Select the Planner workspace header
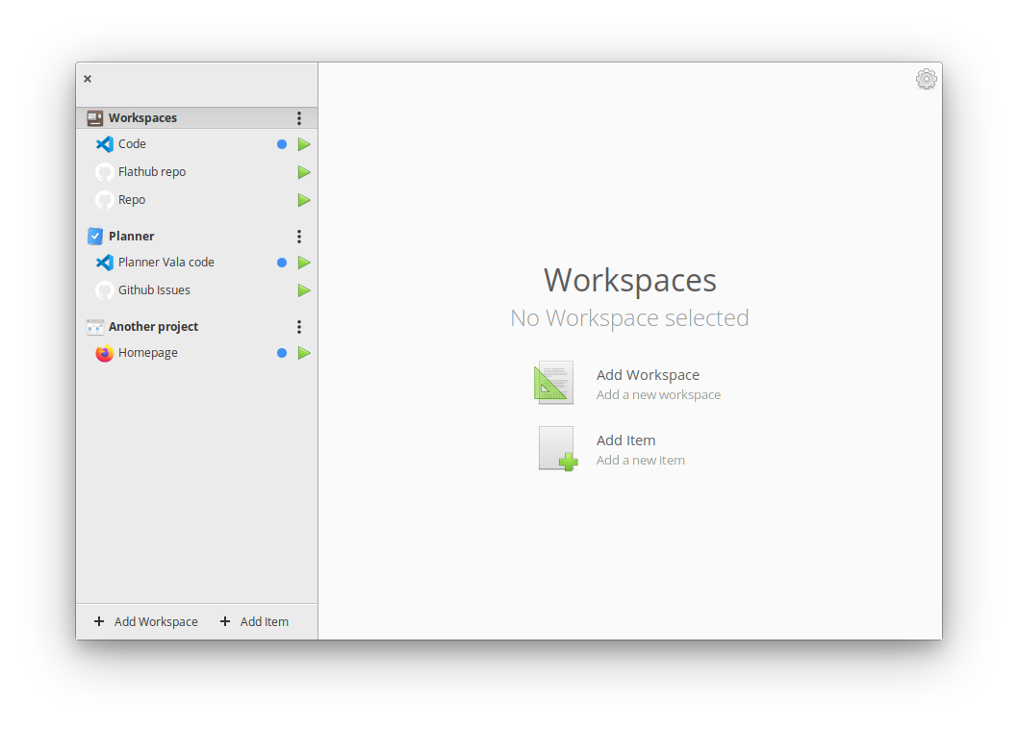The height and width of the screenshot is (729, 1018). pyautogui.click(x=132, y=237)
